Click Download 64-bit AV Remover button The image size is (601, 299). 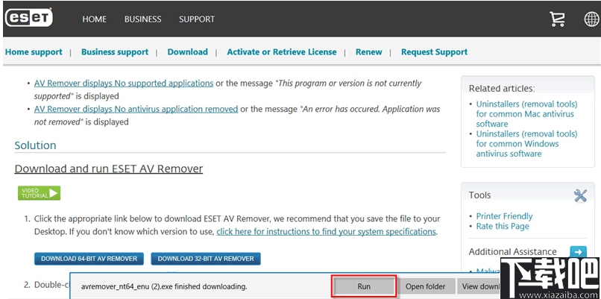pos(89,259)
